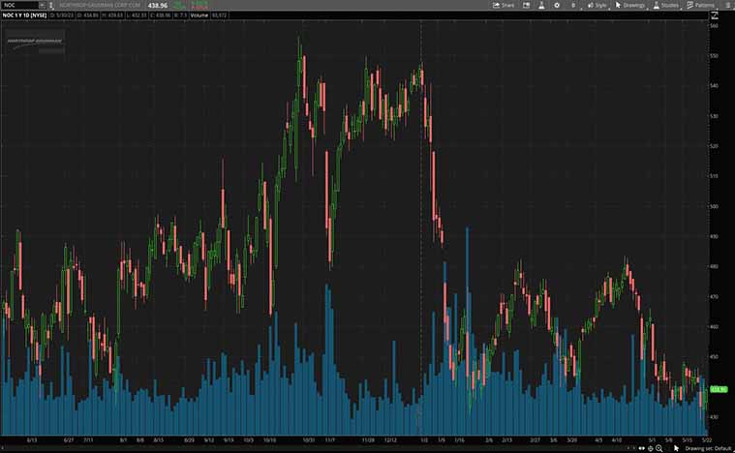This screenshot has width=735, height=453.
Task: Open the D timeframe selector
Action: click(573, 5)
